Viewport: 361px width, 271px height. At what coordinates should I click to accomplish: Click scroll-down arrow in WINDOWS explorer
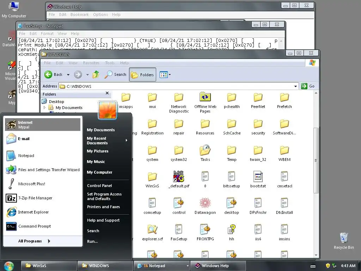tap(316, 255)
